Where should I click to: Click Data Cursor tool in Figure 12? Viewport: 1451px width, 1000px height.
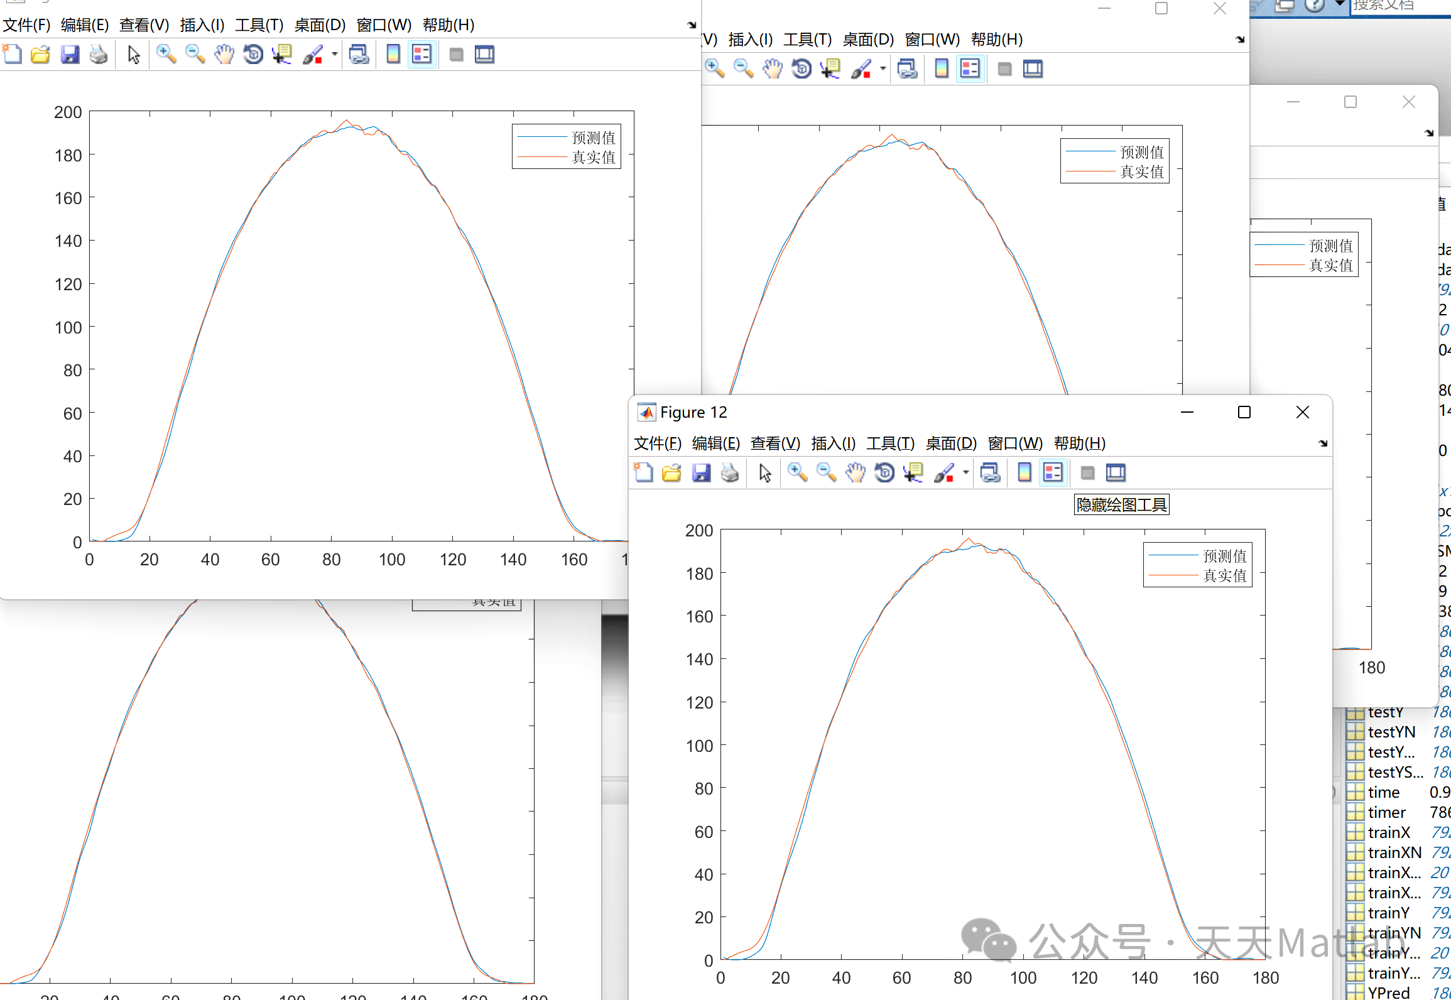pyautogui.click(x=913, y=472)
